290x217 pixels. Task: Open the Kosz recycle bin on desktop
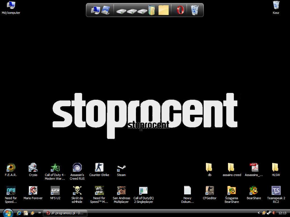coord(276,8)
